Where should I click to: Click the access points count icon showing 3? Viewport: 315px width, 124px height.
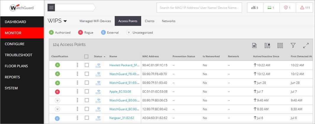coord(255,8)
